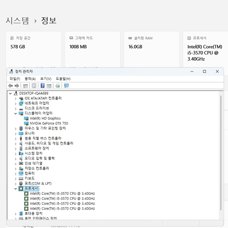Click the 컴퓨터 category icon

pos(21,173)
